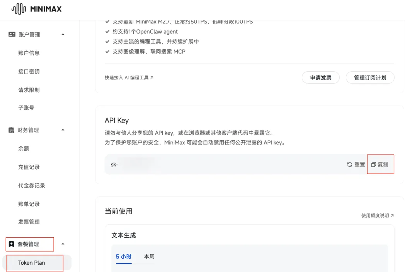Click the arrow icon after 使用额度说明
The image size is (405, 272).
392,215
